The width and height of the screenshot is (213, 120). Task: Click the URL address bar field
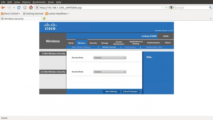tap(99, 8)
